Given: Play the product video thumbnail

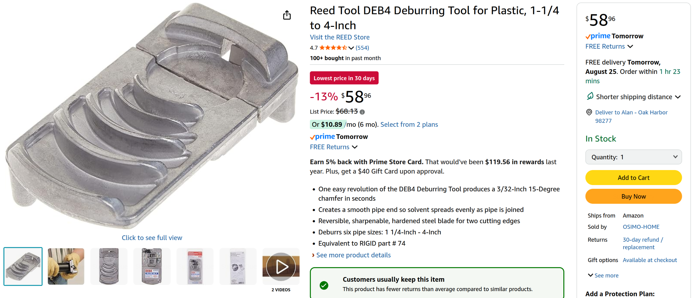Looking at the screenshot, I should pyautogui.click(x=281, y=266).
